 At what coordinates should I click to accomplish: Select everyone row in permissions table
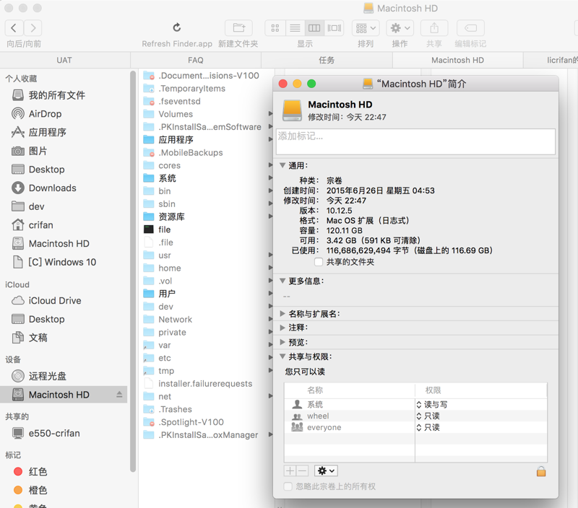click(415, 427)
